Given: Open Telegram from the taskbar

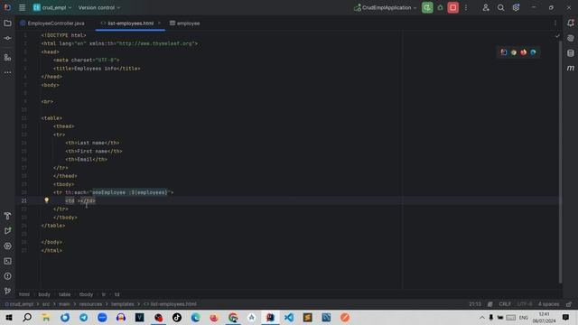Looking at the screenshot, I should 84,317.
